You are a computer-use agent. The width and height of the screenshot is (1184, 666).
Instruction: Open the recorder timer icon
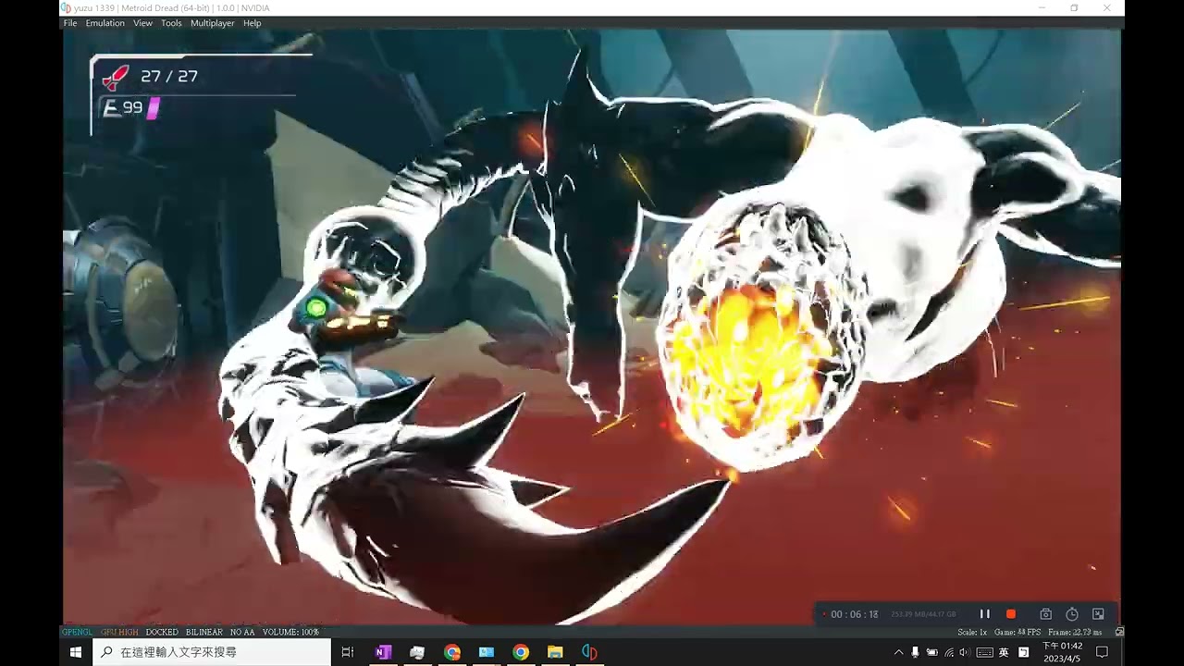click(x=1072, y=614)
